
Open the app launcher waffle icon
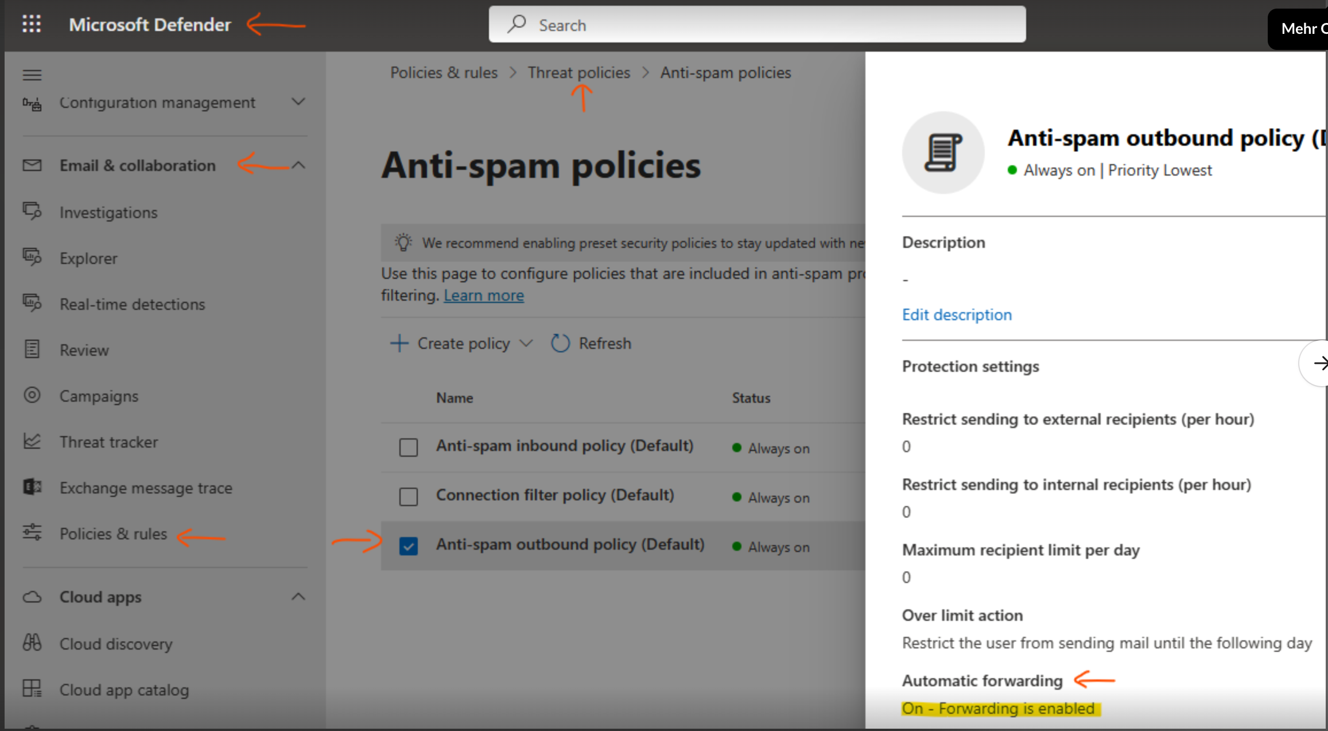(x=32, y=24)
